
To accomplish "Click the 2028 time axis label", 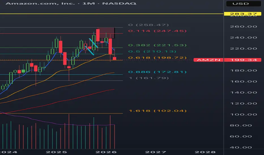I will tap(205, 152).
